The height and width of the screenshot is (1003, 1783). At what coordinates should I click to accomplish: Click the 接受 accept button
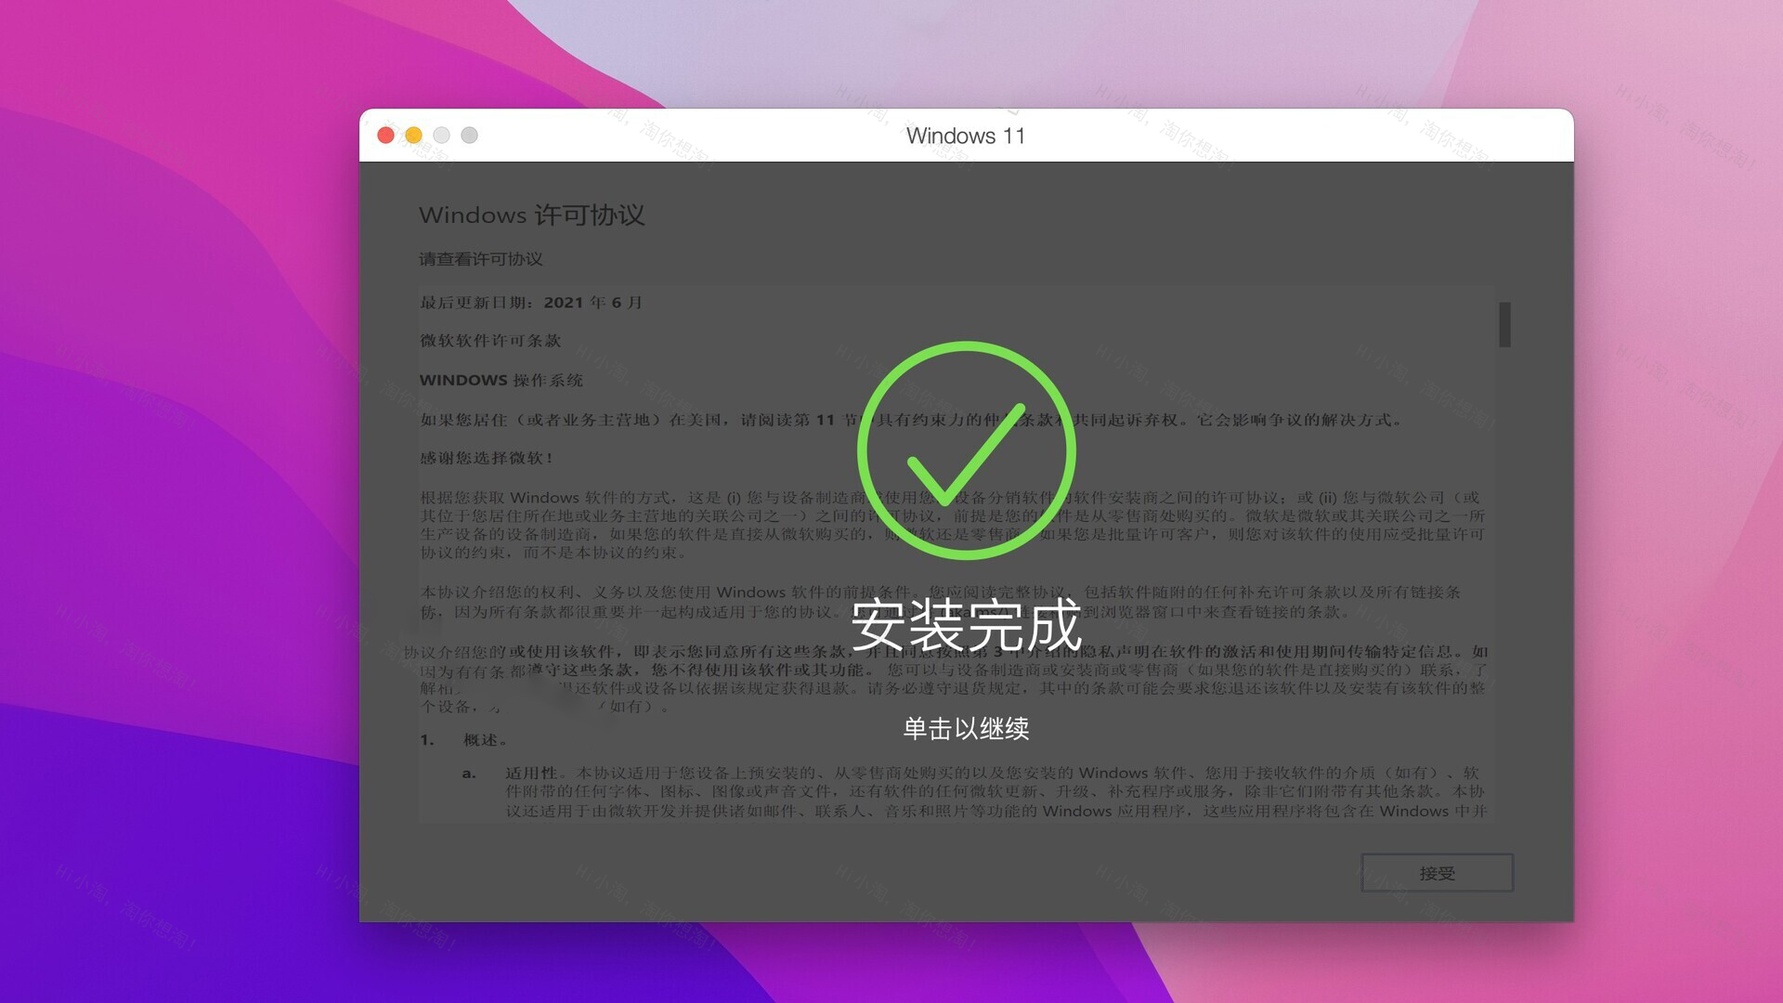tap(1437, 873)
